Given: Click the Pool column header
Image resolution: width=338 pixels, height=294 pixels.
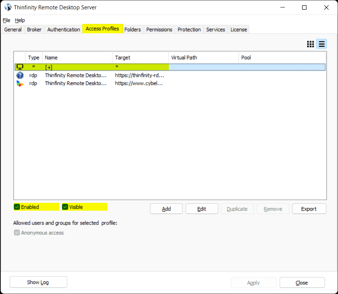Looking at the screenshot, I should (x=282, y=58).
